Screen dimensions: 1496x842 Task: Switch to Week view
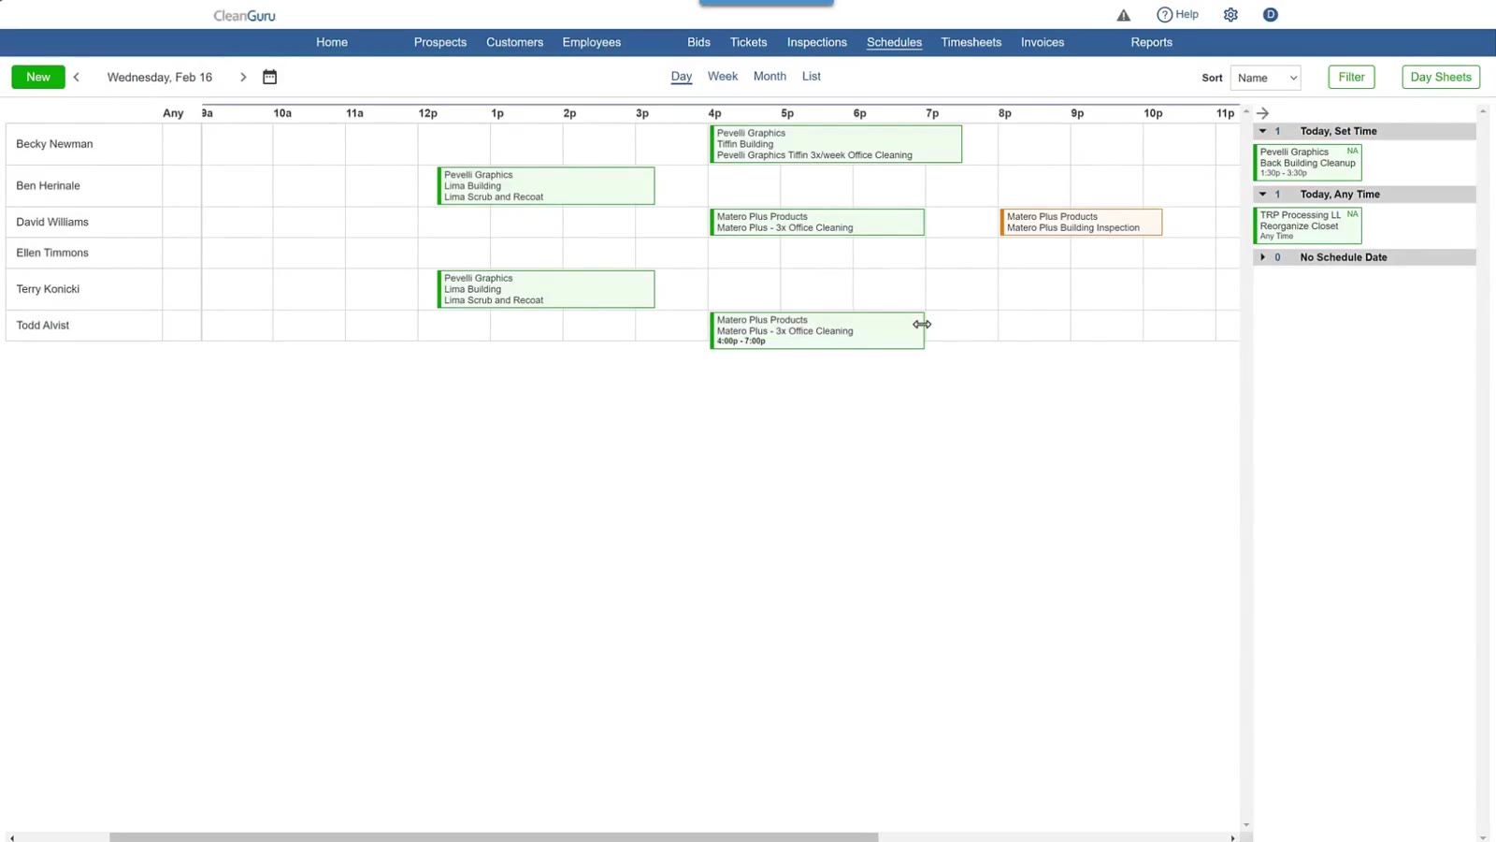point(723,77)
